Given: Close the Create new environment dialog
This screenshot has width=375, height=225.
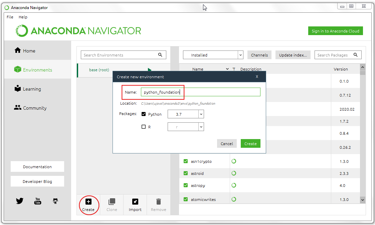Looking at the screenshot, I should [x=257, y=77].
